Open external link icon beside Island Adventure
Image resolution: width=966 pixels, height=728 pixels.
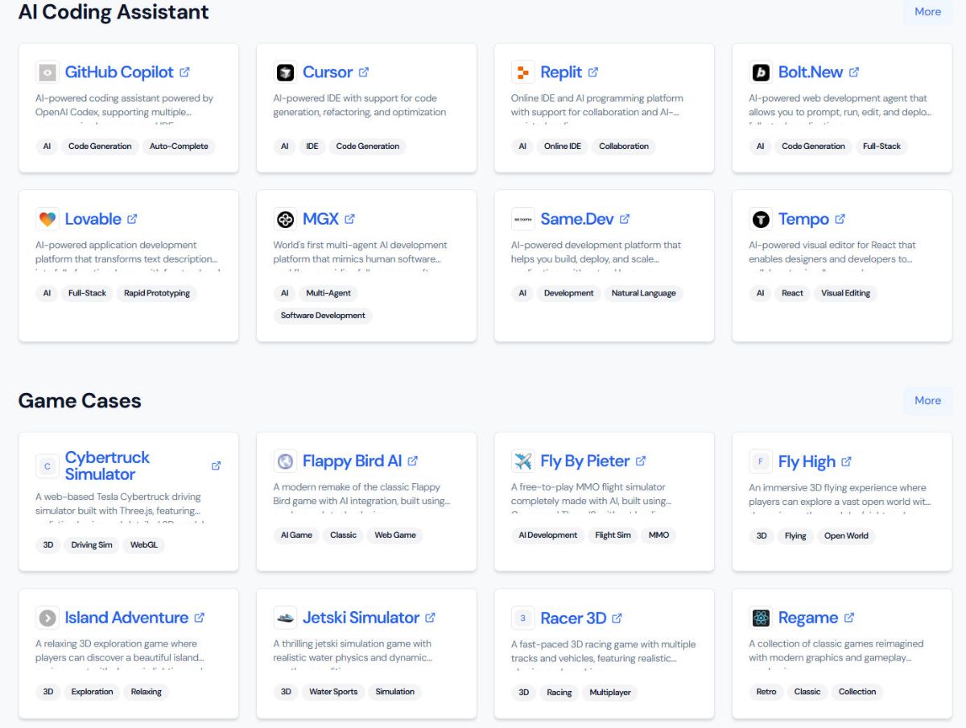(x=200, y=618)
